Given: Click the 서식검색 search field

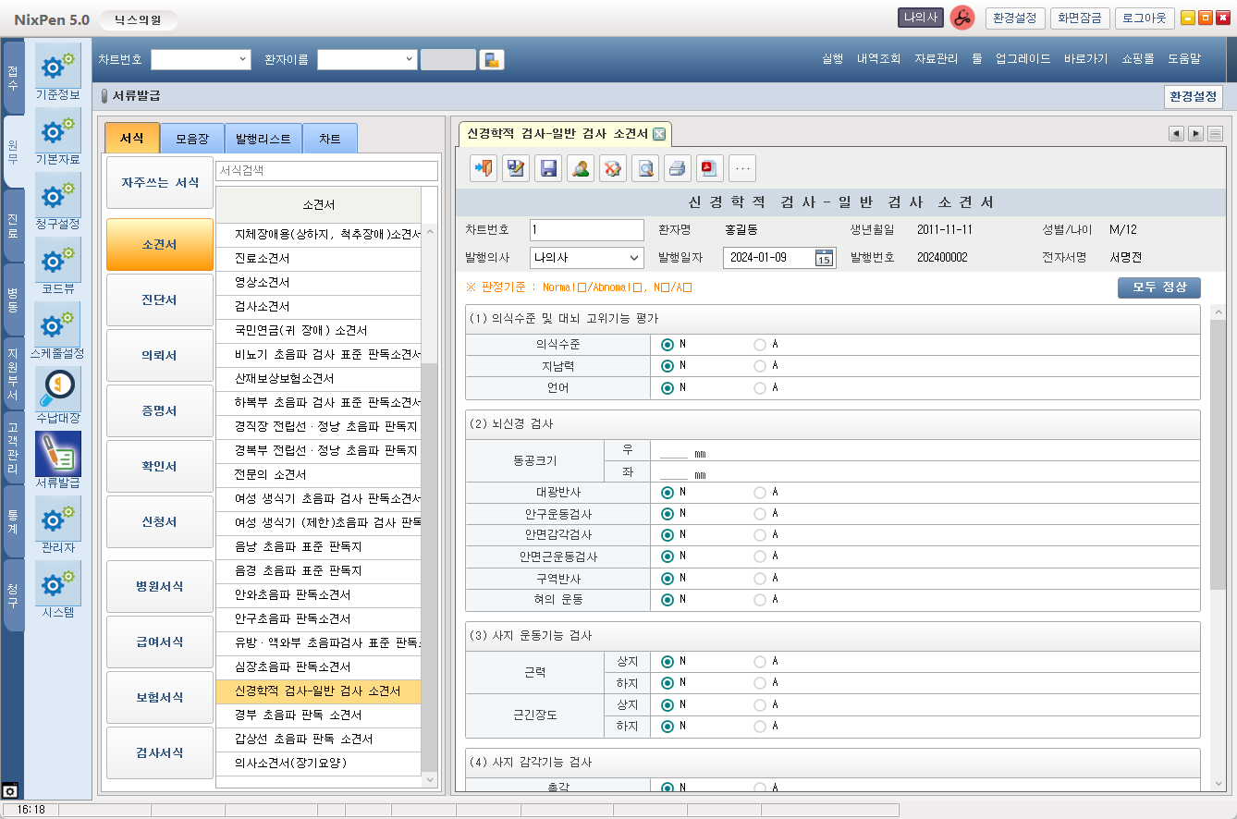Looking at the screenshot, I should 326,171.
